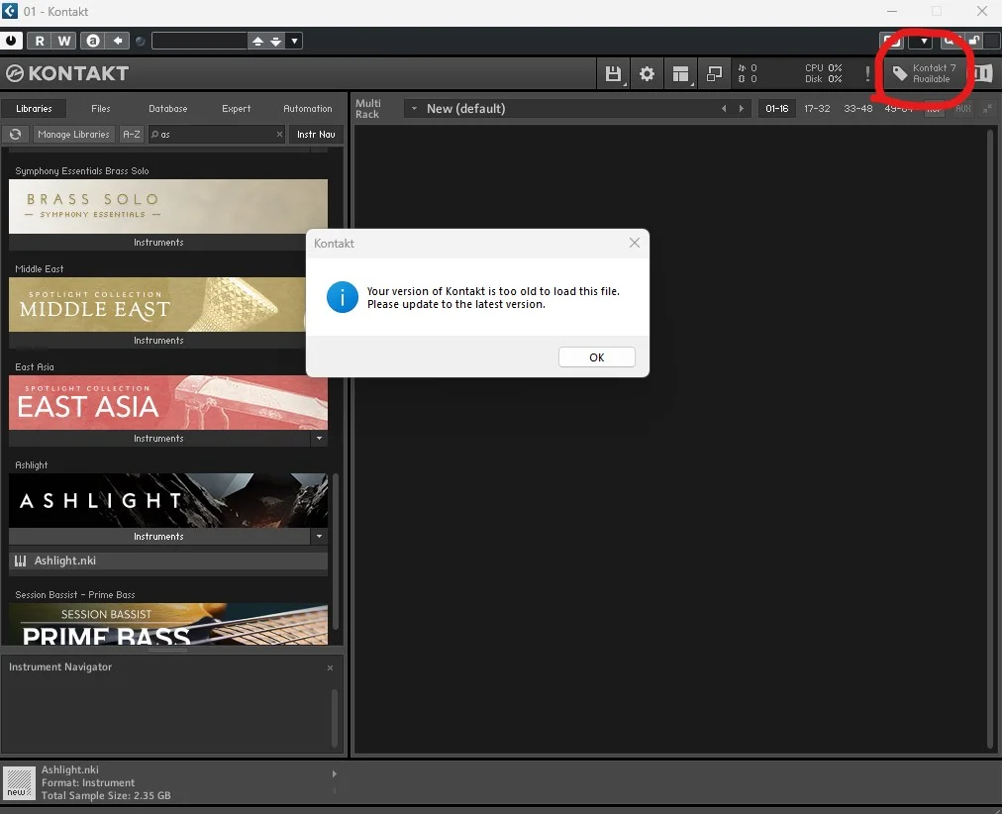Open the host preset dropdown menu

tap(294, 41)
